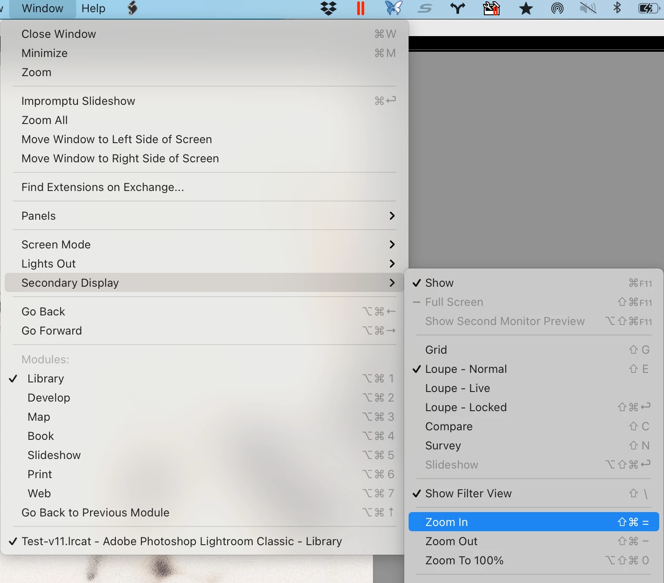Select Loupe - Locked mode
This screenshot has height=583, width=664.
point(534,407)
